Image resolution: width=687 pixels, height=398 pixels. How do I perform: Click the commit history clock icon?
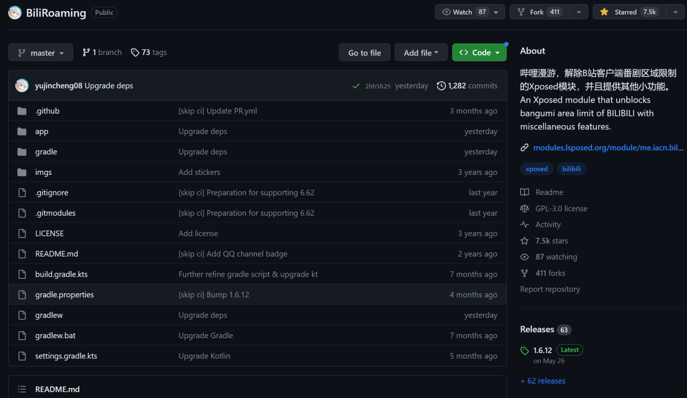tap(441, 86)
